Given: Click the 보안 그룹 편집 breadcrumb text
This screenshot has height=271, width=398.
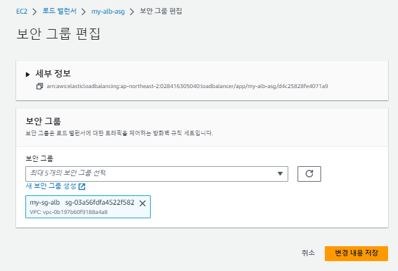Looking at the screenshot, I should (x=161, y=11).
